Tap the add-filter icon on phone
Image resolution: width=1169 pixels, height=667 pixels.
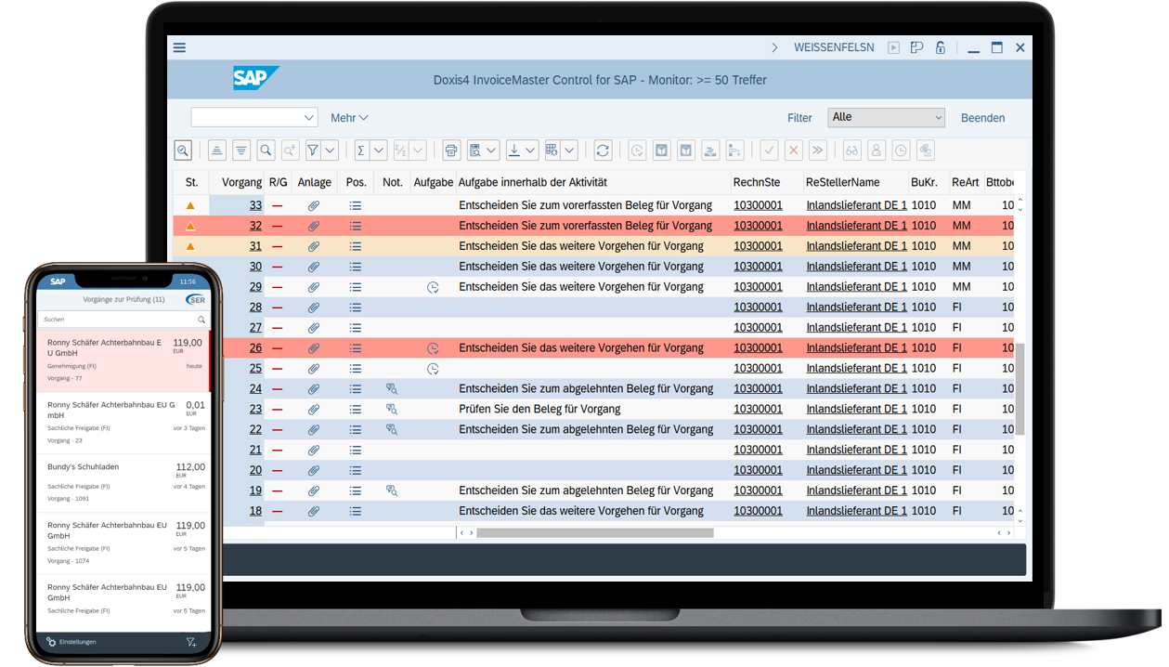(x=191, y=642)
